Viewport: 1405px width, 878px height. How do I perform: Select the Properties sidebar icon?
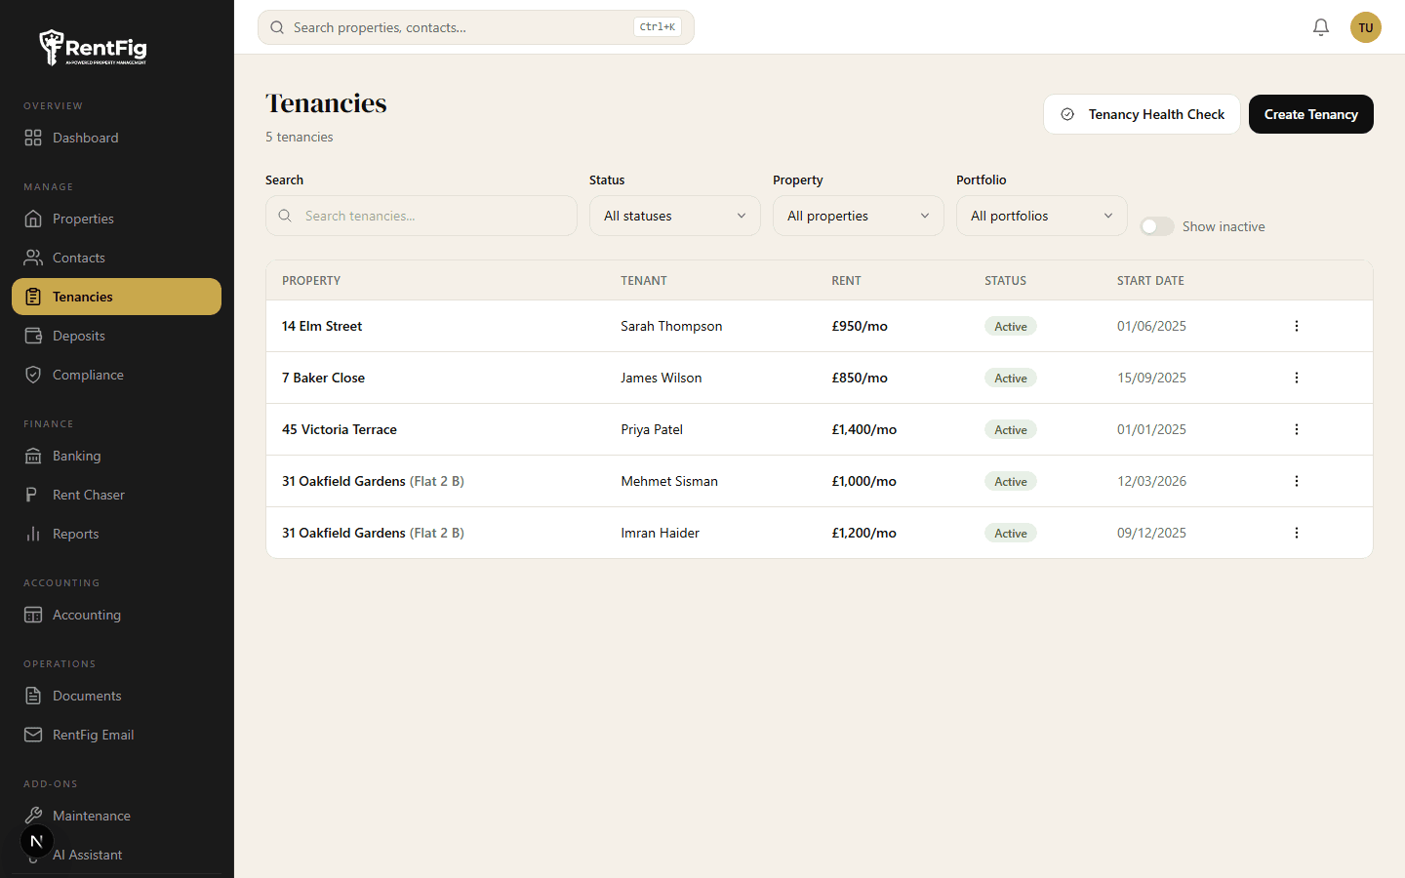click(34, 219)
